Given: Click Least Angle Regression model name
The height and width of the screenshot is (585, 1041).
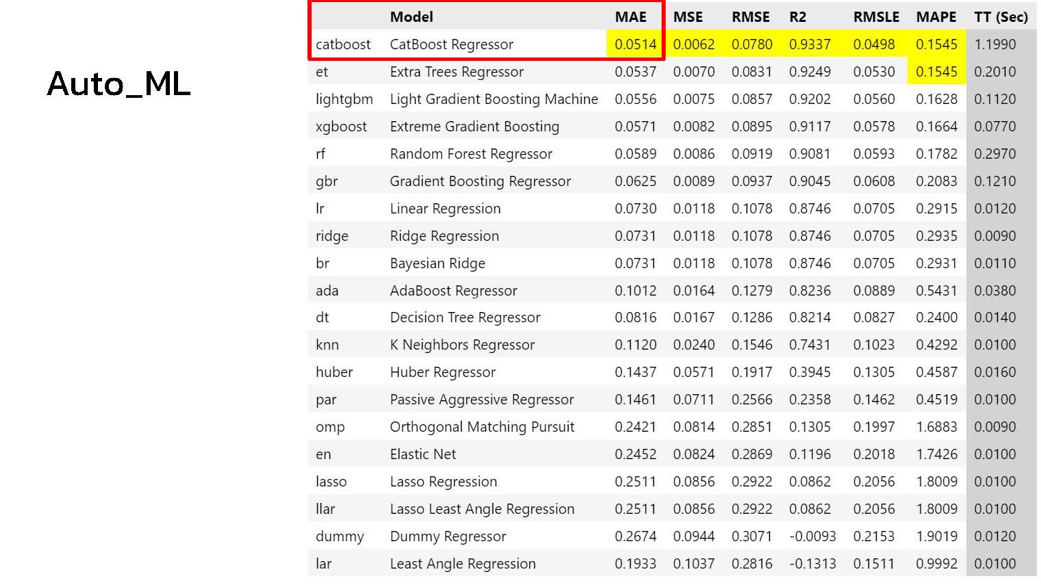Looking at the screenshot, I should [463, 564].
